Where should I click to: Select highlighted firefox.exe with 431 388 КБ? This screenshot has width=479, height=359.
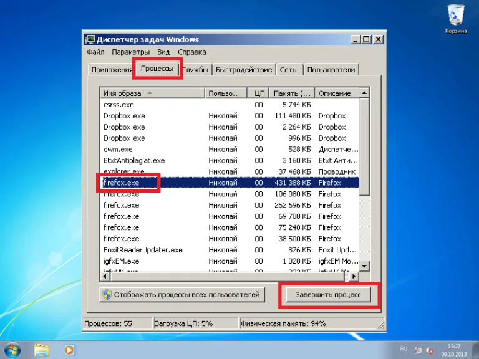[x=230, y=183]
